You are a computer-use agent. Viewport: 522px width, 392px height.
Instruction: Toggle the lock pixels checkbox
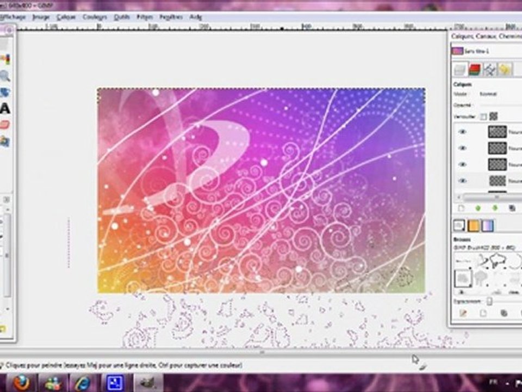pyautogui.click(x=483, y=117)
